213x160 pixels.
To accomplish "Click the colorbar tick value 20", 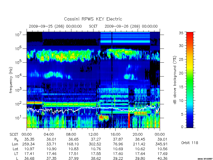I will pos(181,73).
